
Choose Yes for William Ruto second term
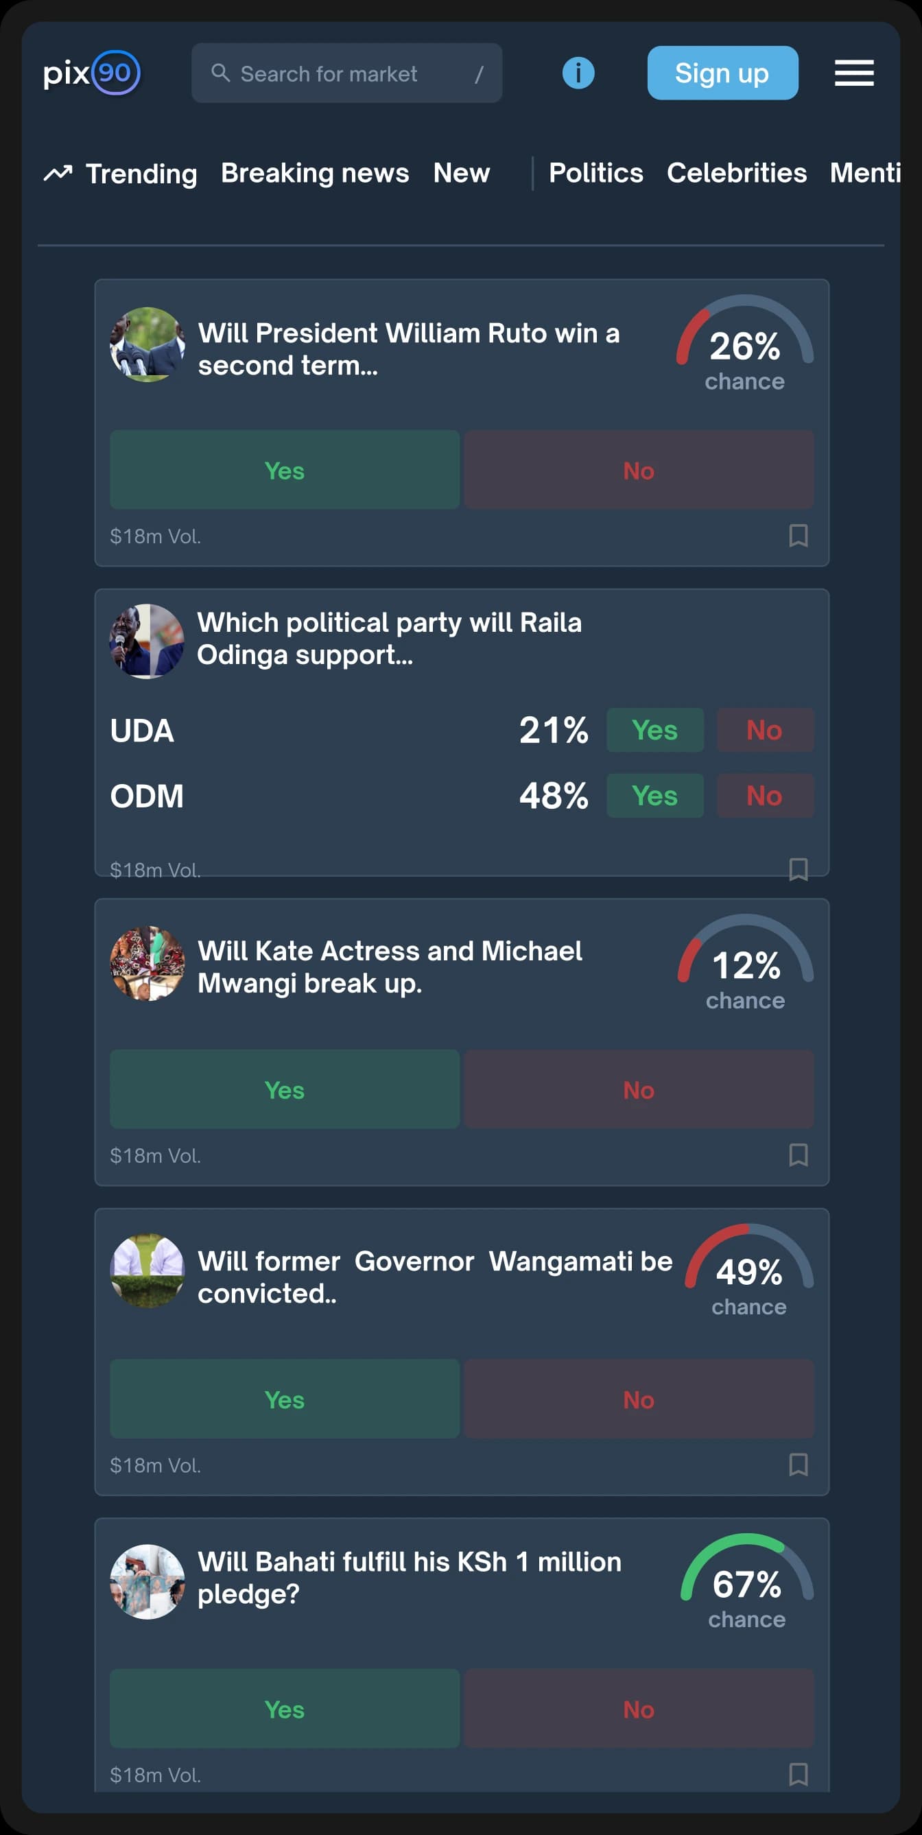point(284,470)
